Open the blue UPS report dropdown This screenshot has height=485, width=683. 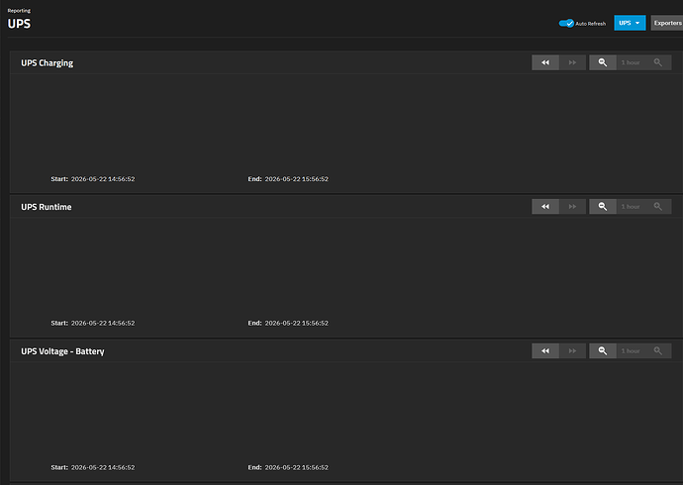pos(630,23)
